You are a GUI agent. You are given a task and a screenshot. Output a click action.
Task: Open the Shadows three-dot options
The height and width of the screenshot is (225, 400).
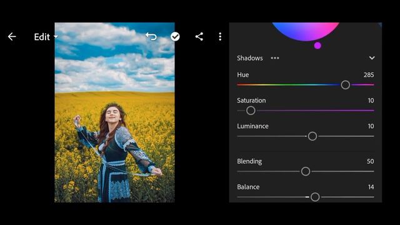tap(275, 58)
